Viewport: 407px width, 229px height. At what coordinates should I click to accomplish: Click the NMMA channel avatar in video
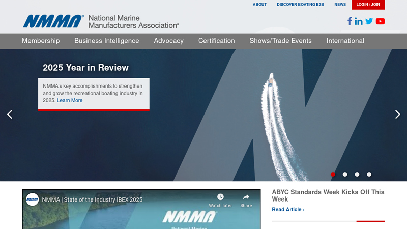click(32, 199)
